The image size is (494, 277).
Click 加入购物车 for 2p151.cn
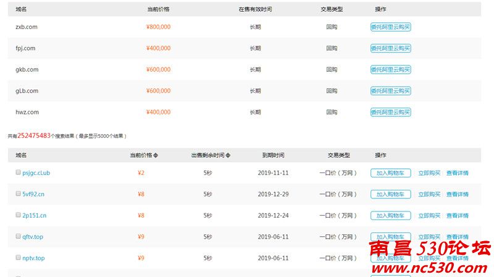click(390, 216)
